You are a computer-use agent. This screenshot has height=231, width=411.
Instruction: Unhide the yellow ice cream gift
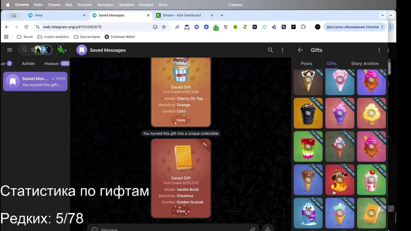click(x=372, y=113)
